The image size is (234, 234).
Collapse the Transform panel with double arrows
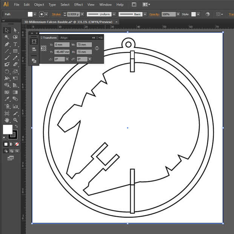coord(94,38)
